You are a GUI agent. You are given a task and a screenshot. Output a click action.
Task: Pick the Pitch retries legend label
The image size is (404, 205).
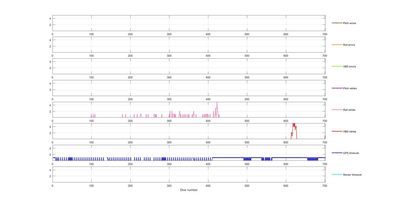(350, 88)
